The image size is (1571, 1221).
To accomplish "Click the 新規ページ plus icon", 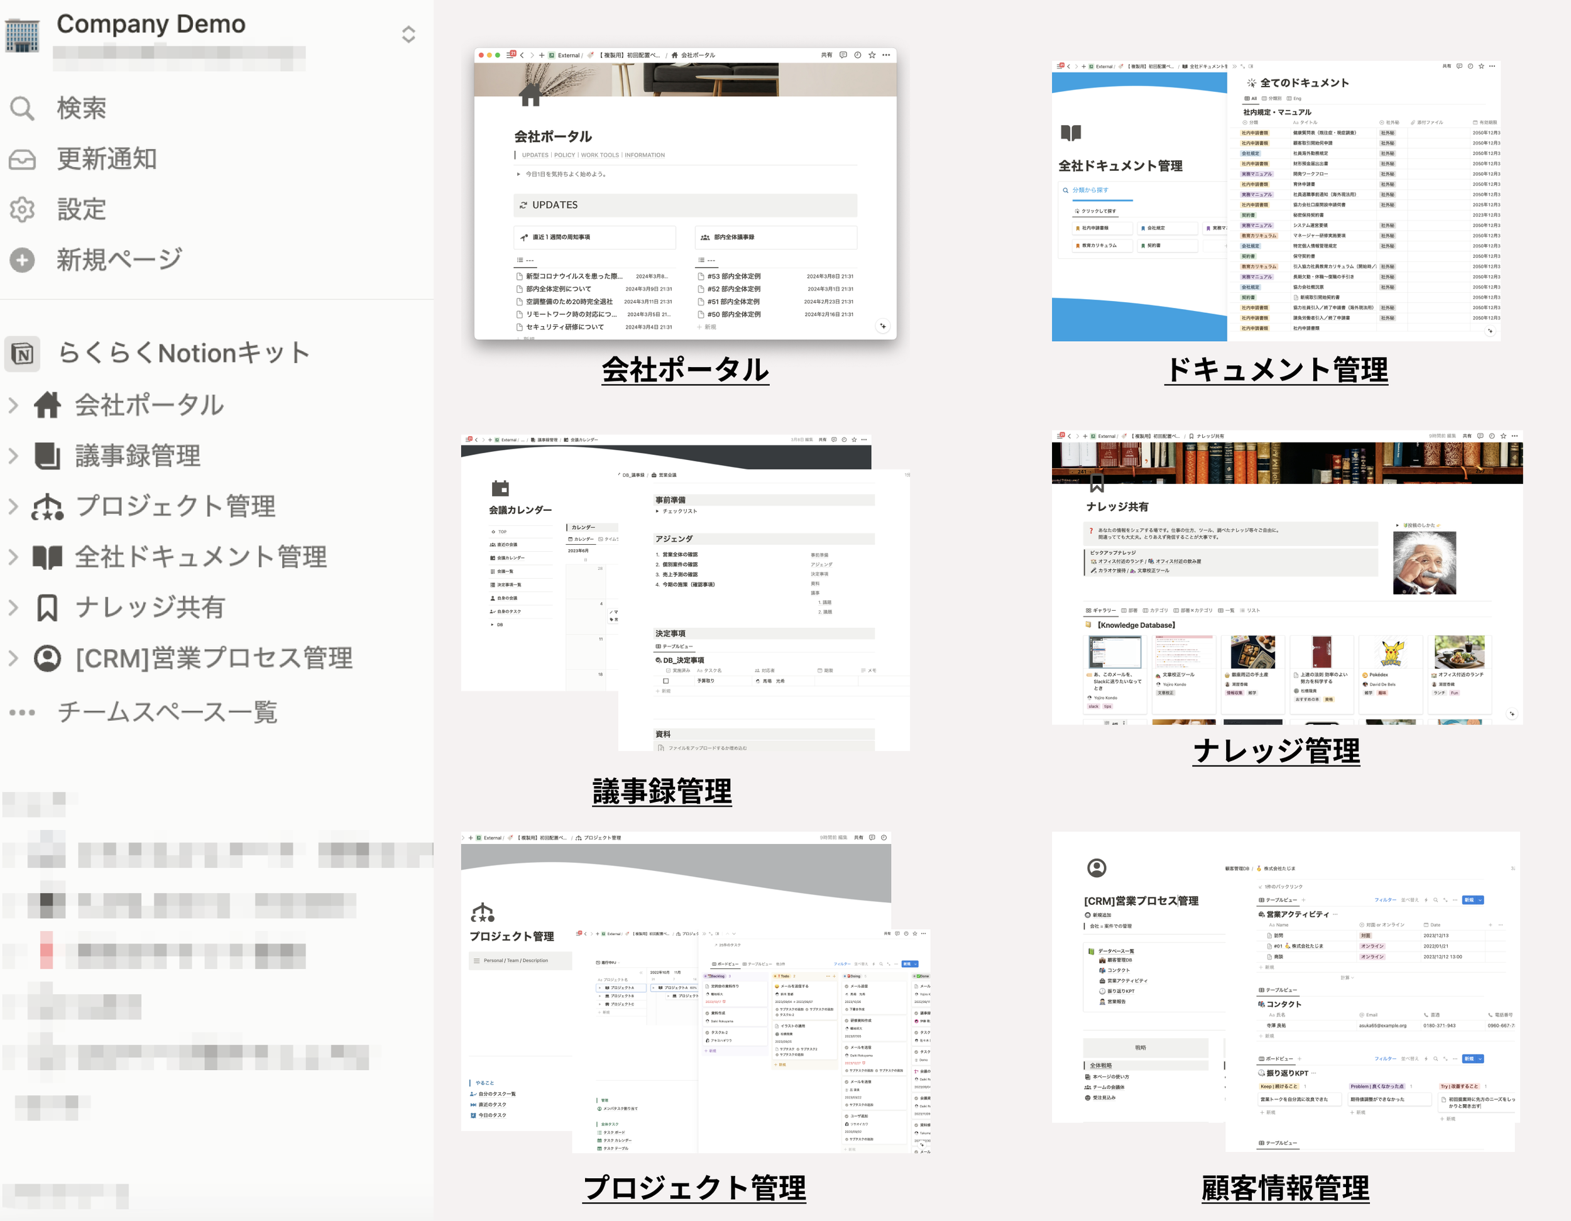I will 21,260.
